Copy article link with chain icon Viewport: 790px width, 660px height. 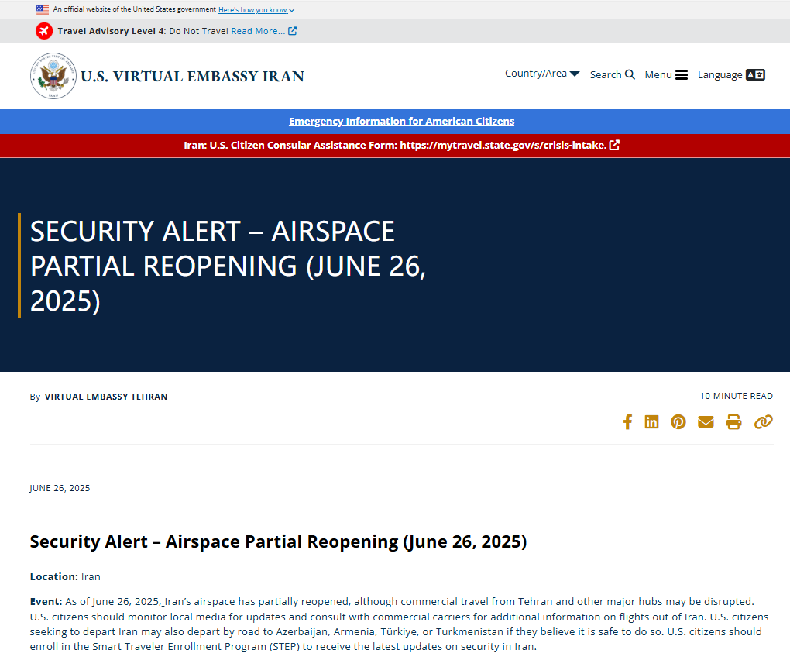pyautogui.click(x=764, y=422)
